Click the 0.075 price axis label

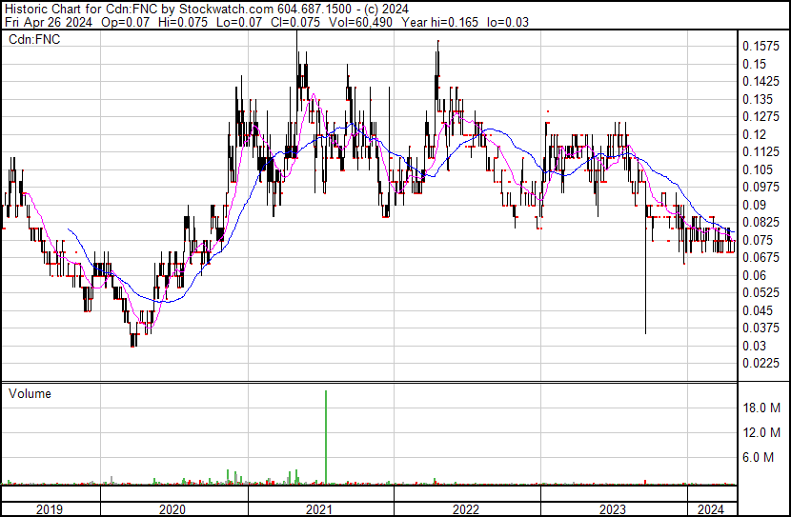pos(758,240)
